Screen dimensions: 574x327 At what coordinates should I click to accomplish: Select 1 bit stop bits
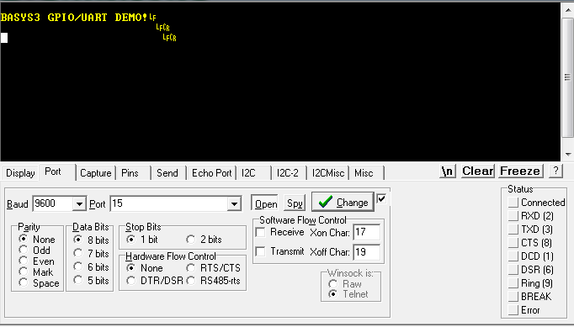(x=142, y=240)
